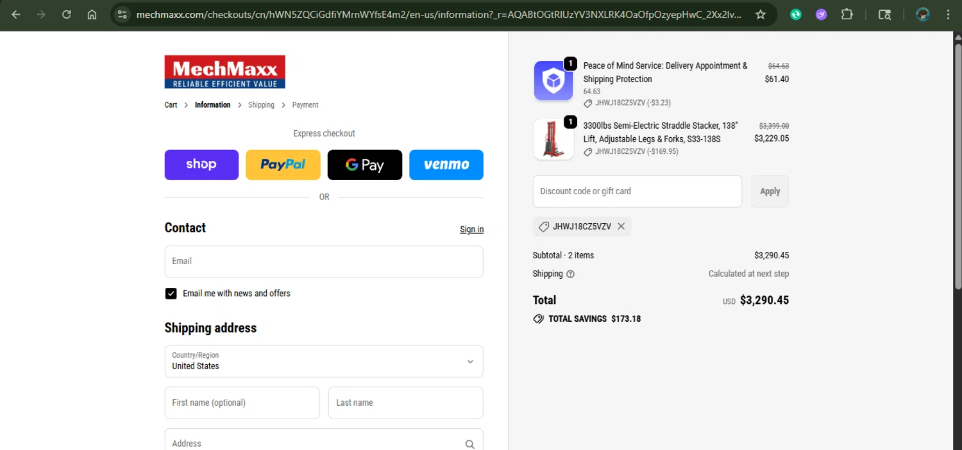Image resolution: width=962 pixels, height=450 pixels.
Task: Focus the Last name field
Action: tap(405, 403)
